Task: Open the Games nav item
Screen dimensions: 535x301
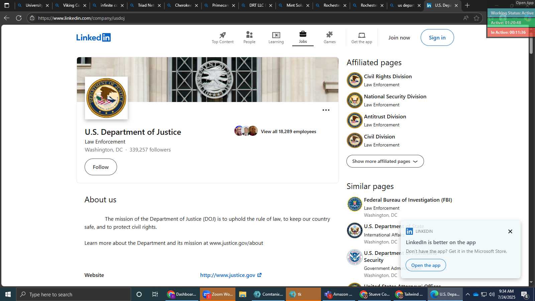Action: coord(329,37)
